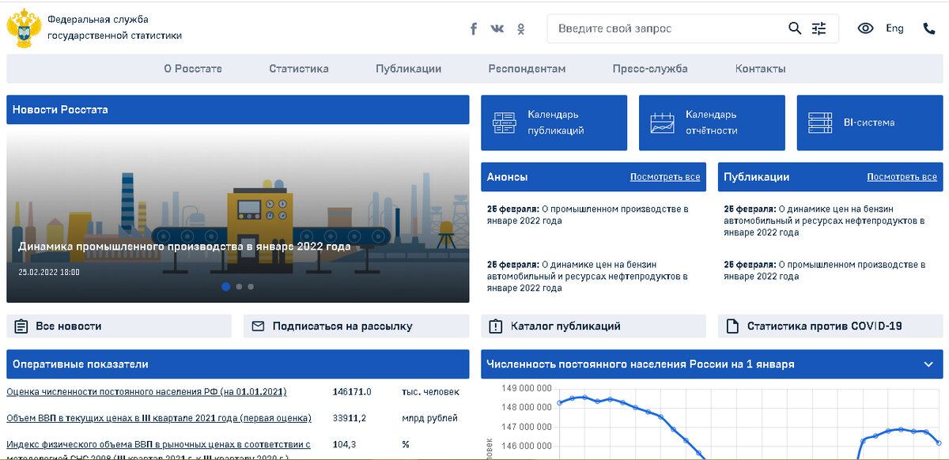Click the magnifier search icon

[795, 28]
